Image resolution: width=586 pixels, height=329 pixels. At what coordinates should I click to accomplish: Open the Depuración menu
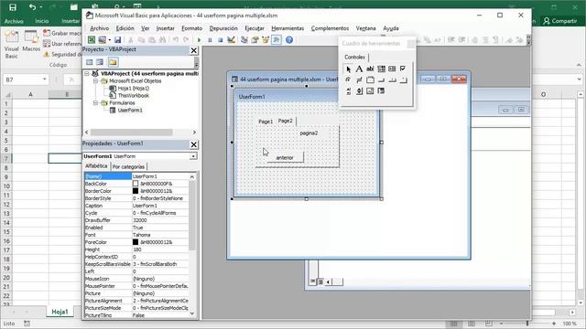click(x=223, y=28)
